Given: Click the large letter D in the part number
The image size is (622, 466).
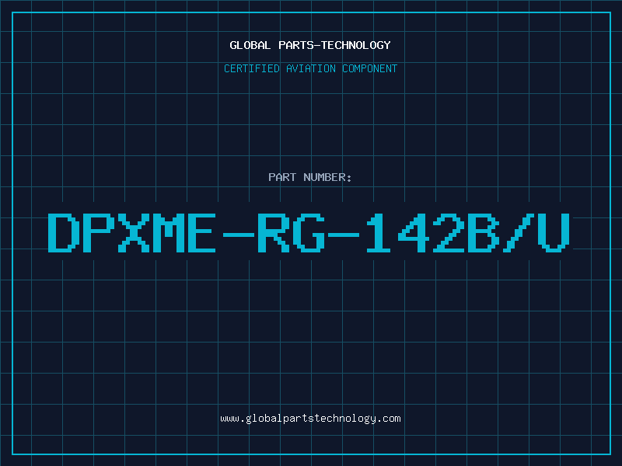Looking at the screenshot, I should (62, 232).
